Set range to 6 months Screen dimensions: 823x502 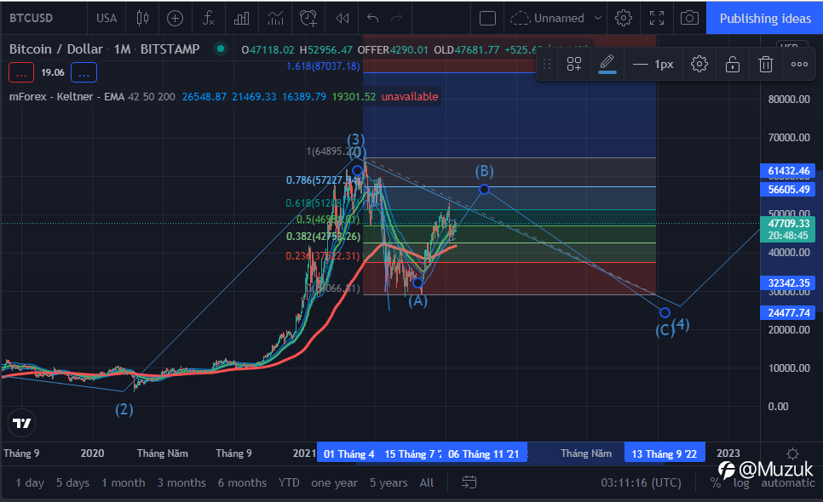pos(242,482)
